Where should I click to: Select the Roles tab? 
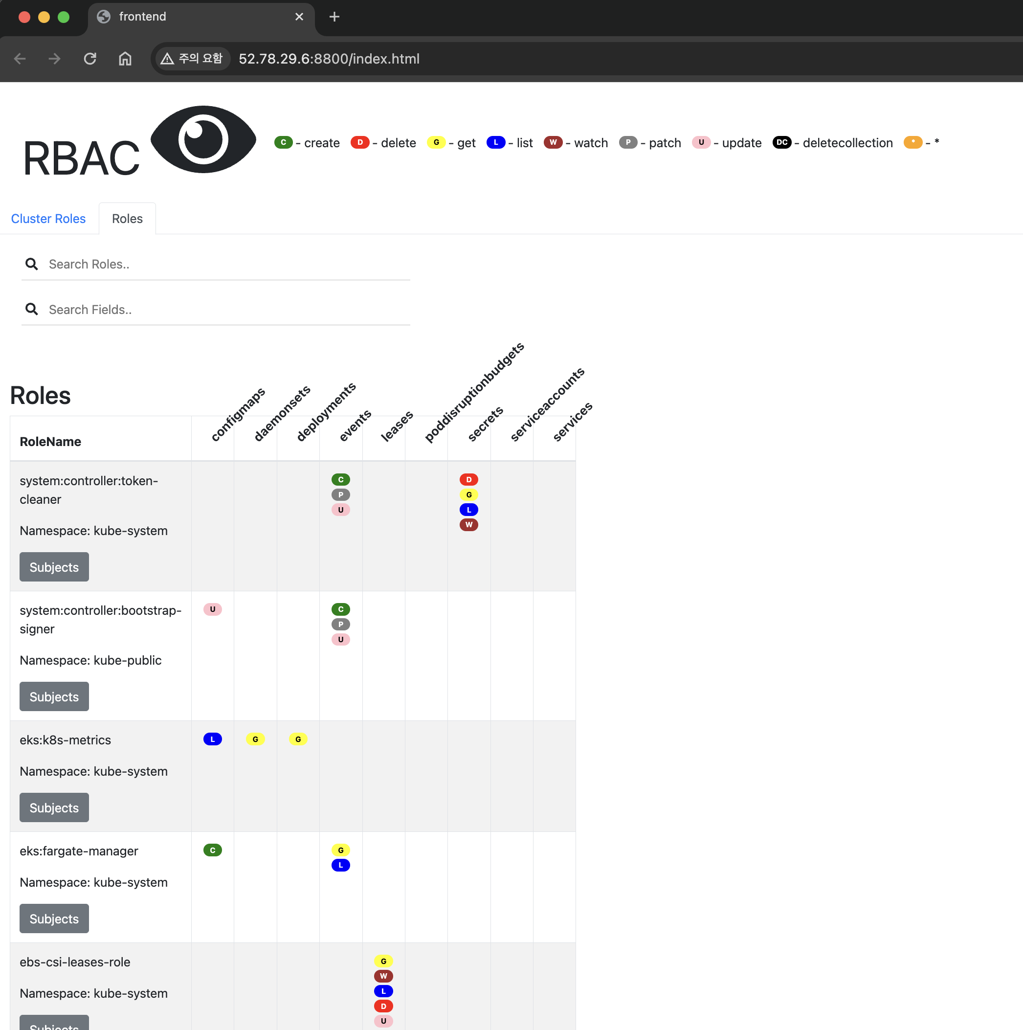pos(127,219)
